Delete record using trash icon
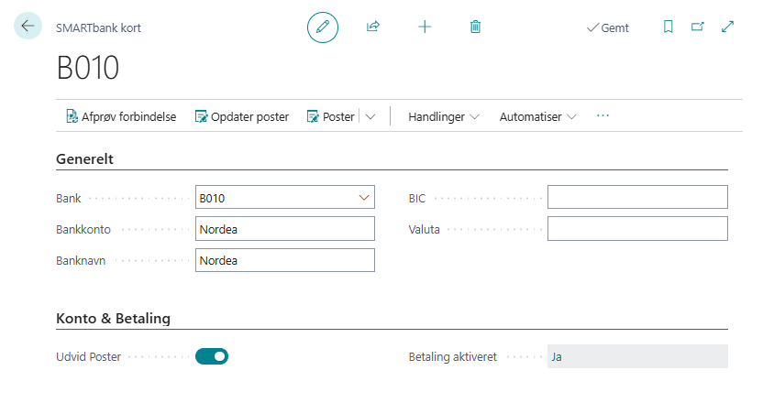The width and height of the screenshot is (774, 403). (x=475, y=27)
